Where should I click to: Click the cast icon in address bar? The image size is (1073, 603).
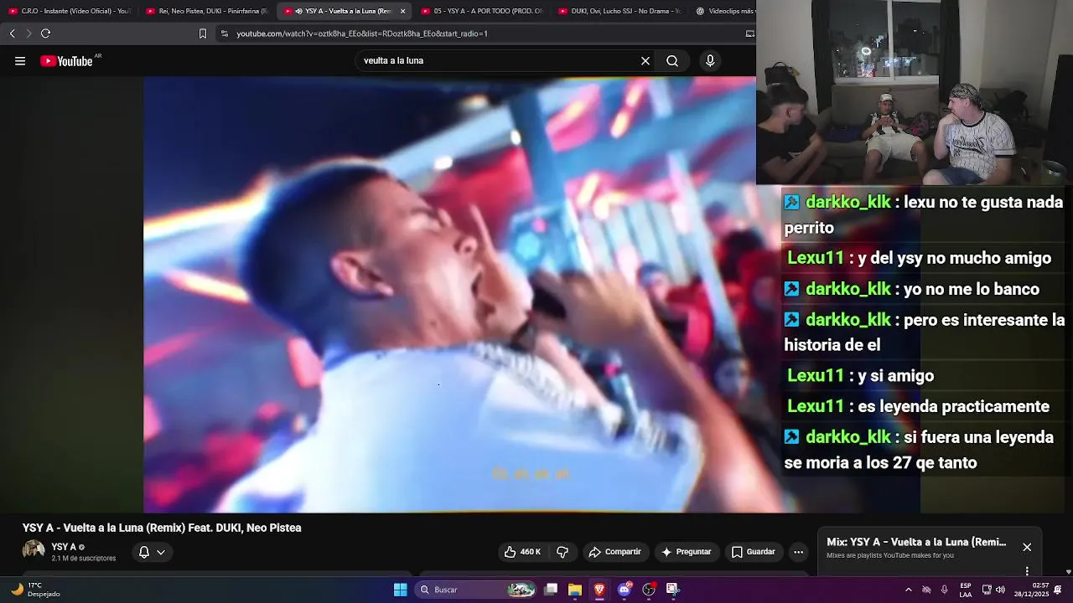[749, 33]
